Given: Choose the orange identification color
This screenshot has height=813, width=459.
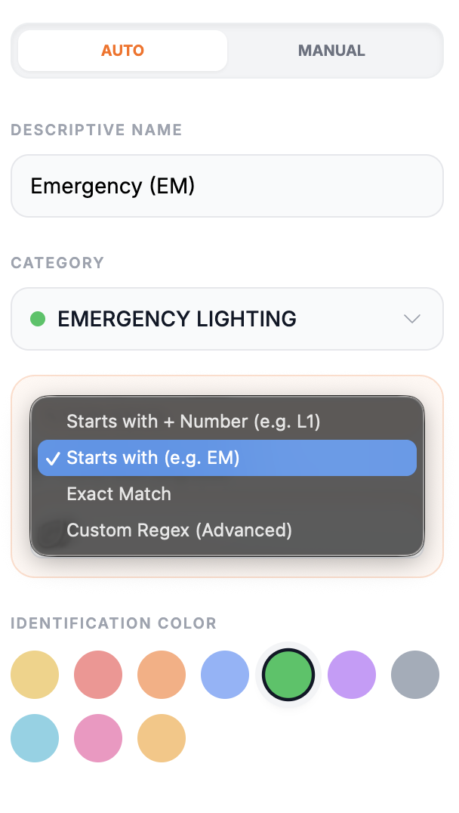Looking at the screenshot, I should tap(162, 675).
